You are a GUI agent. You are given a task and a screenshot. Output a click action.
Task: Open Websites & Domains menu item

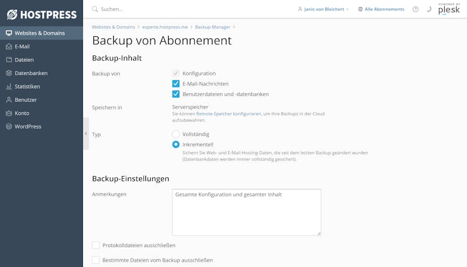(x=41, y=33)
